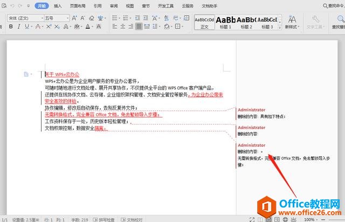Center align the text
The height and width of the screenshot is (222, 345).
coord(123,26)
